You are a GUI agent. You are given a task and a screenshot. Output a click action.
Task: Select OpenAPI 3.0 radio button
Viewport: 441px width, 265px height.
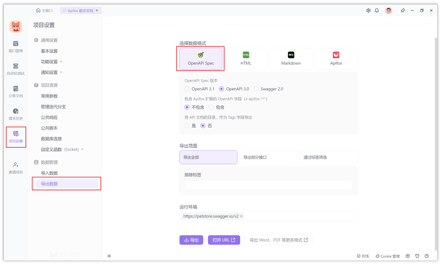coord(222,89)
